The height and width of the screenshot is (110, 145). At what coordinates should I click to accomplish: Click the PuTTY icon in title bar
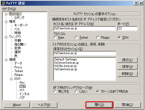(4, 3)
